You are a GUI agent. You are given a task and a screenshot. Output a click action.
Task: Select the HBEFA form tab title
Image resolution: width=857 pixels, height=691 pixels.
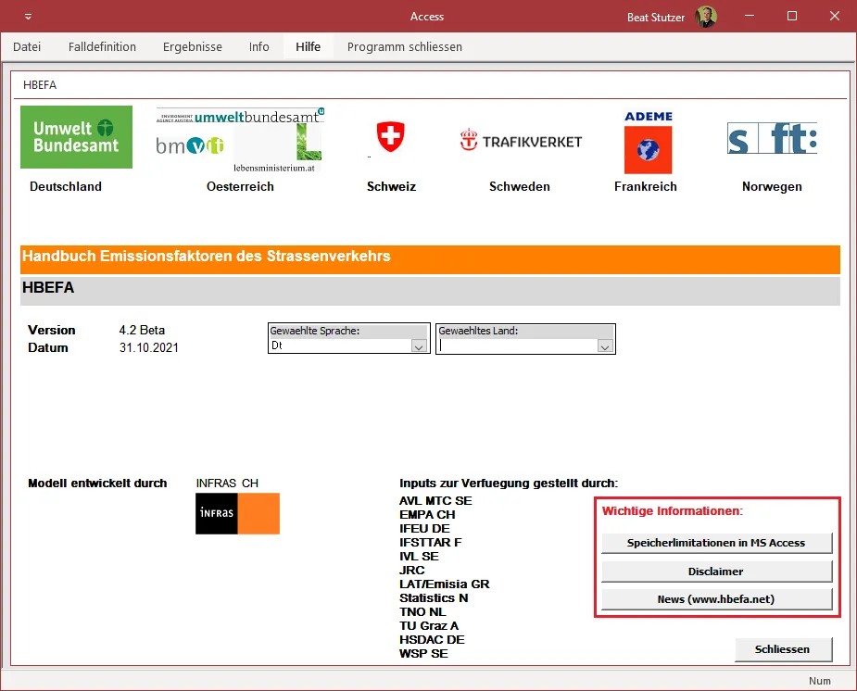tap(40, 85)
